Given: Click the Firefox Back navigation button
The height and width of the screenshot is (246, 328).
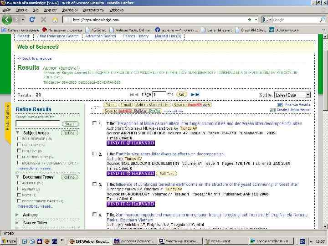Looking at the screenshot, I should click(x=7, y=20).
